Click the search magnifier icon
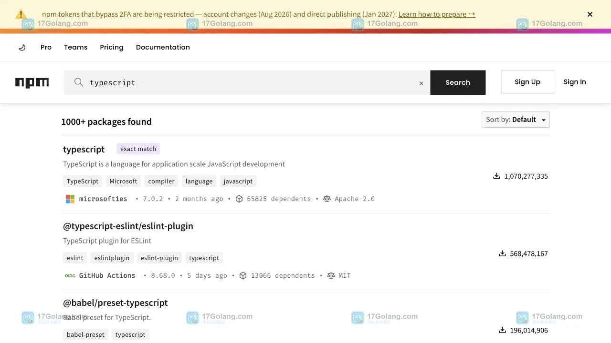The image size is (611, 343). tap(79, 82)
